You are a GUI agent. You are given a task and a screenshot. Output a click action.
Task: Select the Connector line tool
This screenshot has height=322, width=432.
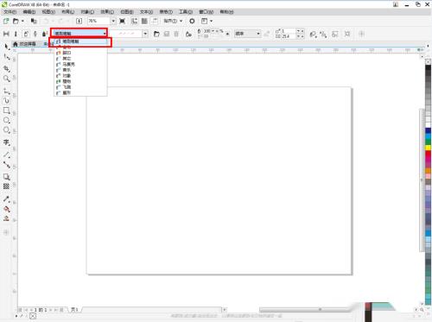pos(7,165)
